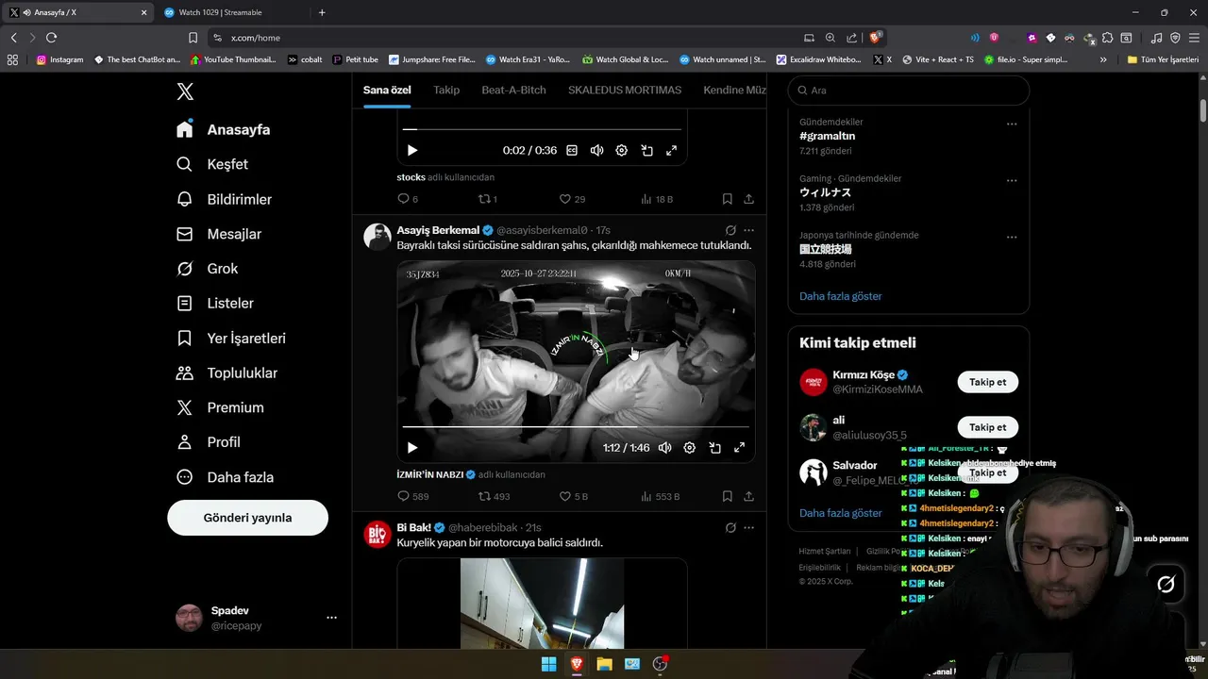Image resolution: width=1208 pixels, height=679 pixels.
Task: Bookmark the stocks video post
Action: pyautogui.click(x=727, y=199)
